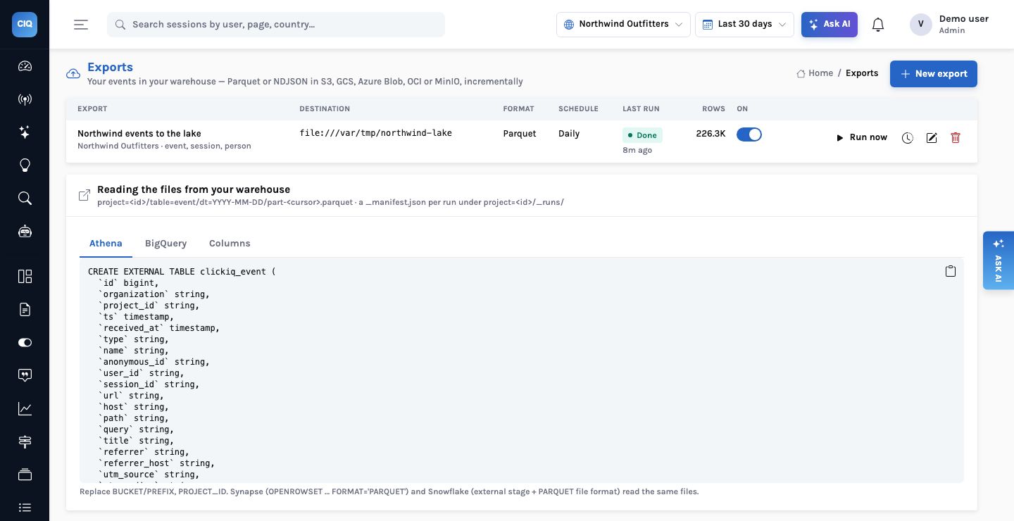Click the Daily schedule cell
This screenshot has height=521, width=1014.
(569, 134)
